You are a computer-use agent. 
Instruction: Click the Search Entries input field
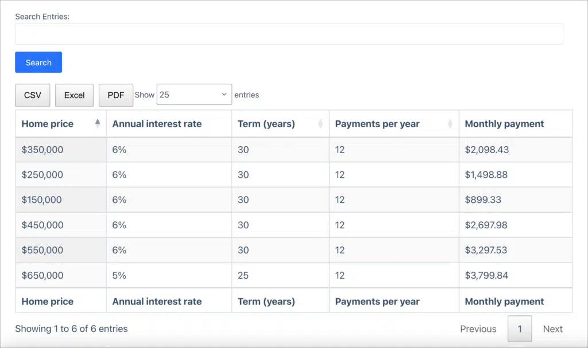(289, 34)
